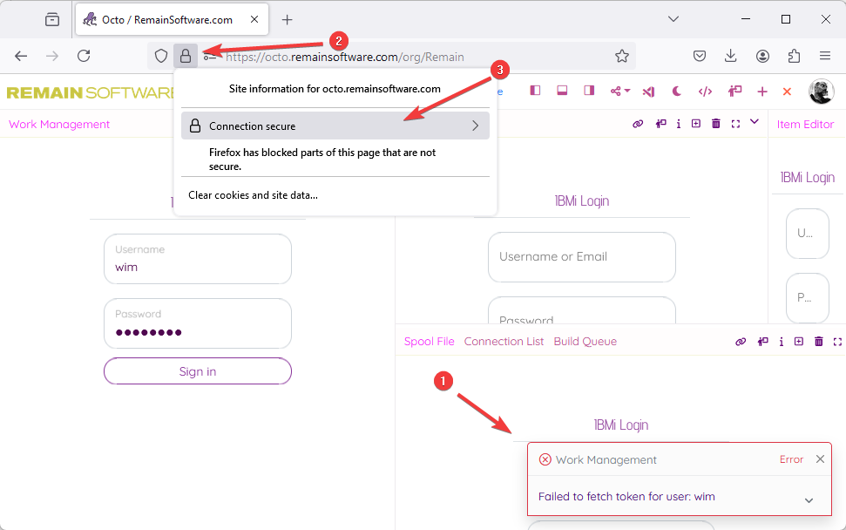Click the Username field containing wim
Image resolution: width=846 pixels, height=530 pixels.
tap(198, 259)
